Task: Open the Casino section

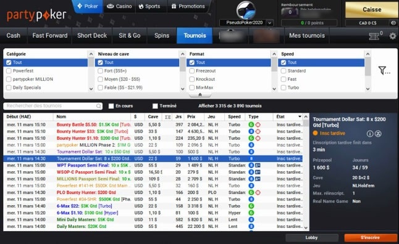Action: click(x=119, y=6)
